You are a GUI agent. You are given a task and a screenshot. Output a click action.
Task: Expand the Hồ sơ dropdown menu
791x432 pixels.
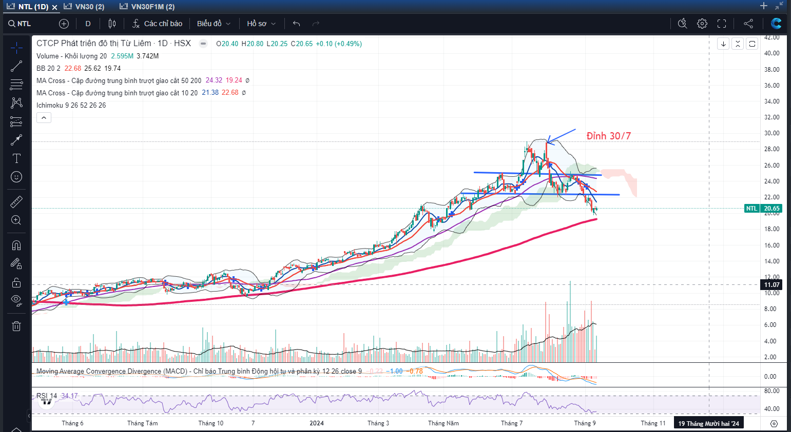tap(261, 24)
